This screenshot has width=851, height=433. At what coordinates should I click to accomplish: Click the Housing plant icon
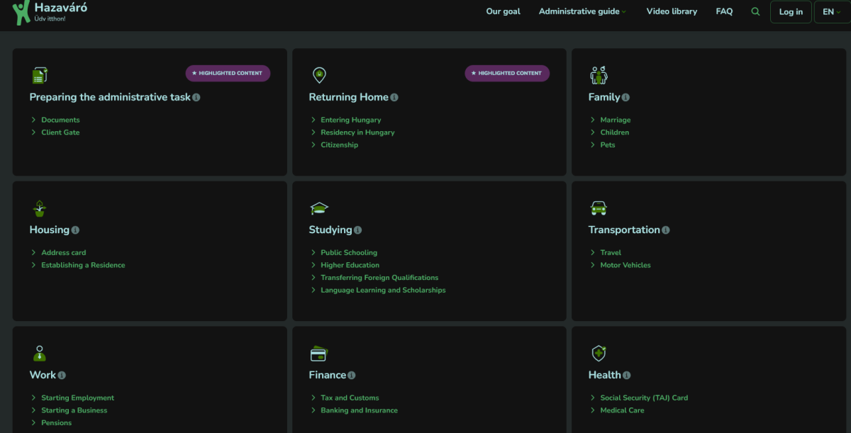(39, 208)
